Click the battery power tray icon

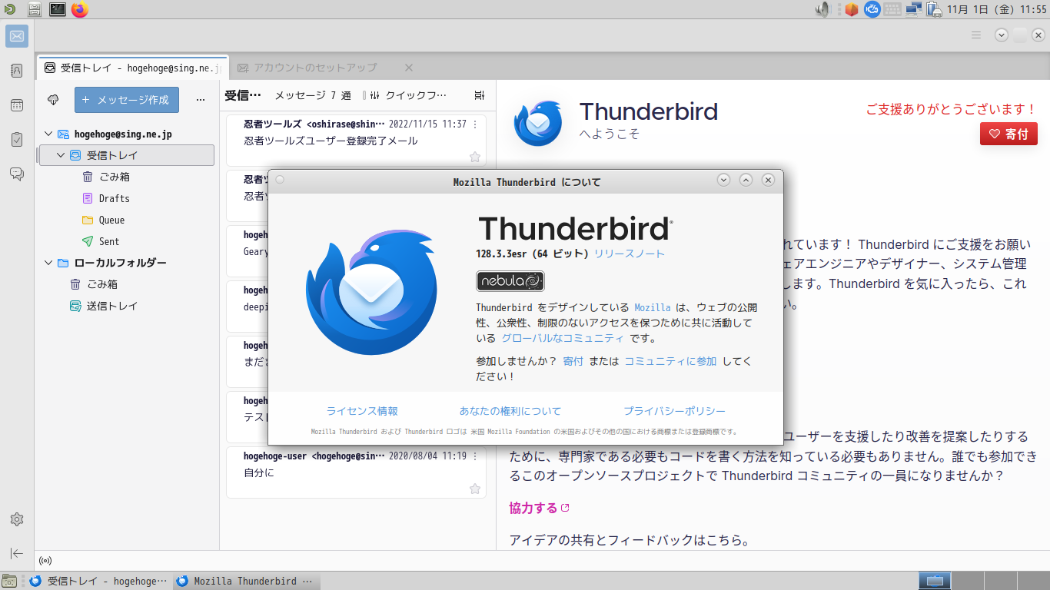pyautogui.click(x=934, y=9)
